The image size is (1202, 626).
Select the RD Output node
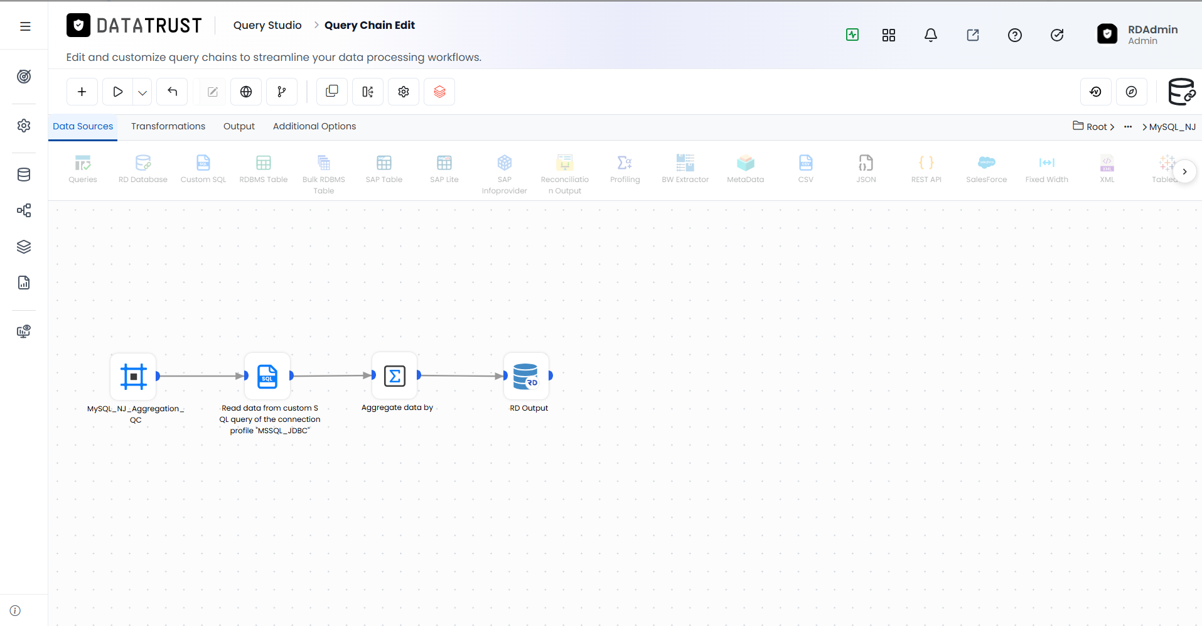pos(526,376)
